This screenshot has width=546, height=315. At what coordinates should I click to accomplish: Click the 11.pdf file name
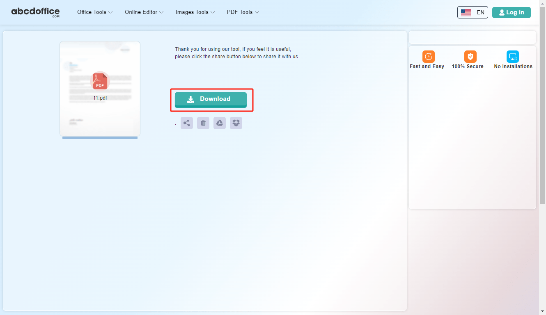pyautogui.click(x=100, y=98)
